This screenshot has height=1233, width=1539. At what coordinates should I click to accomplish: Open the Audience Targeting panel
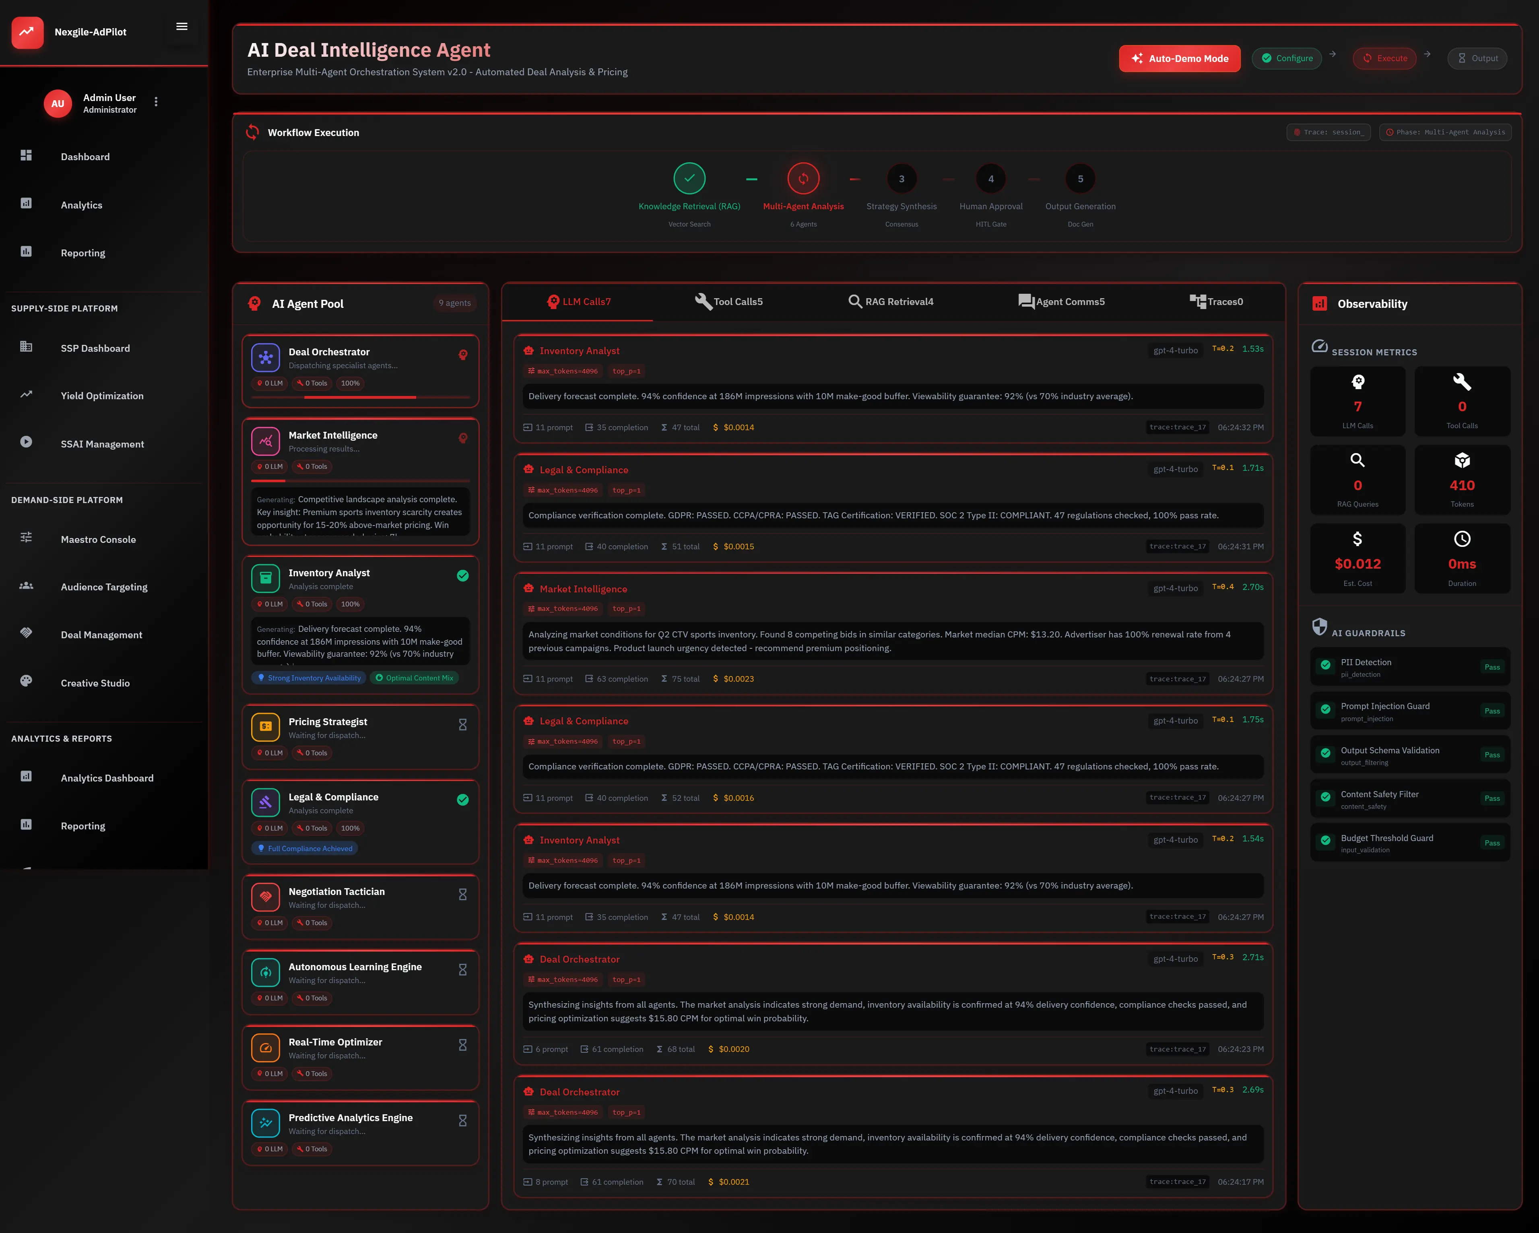pos(104,587)
